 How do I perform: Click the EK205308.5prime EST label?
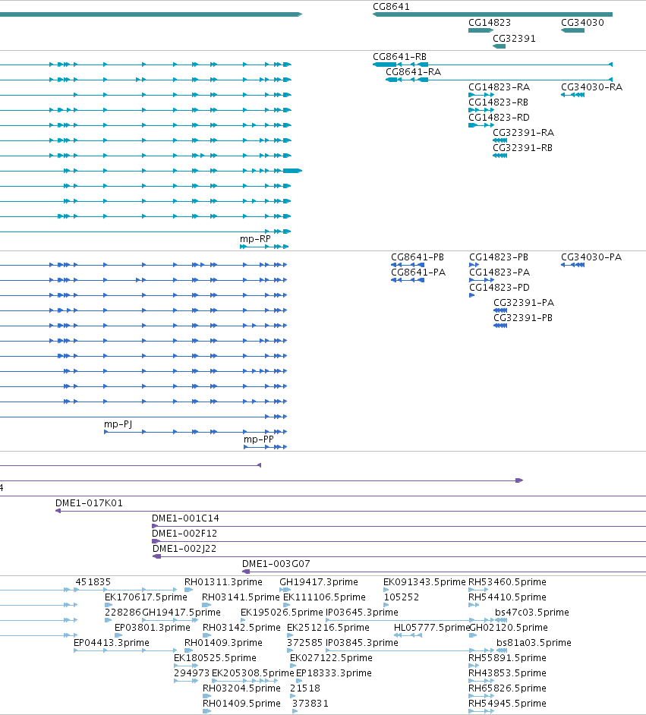click(x=253, y=673)
